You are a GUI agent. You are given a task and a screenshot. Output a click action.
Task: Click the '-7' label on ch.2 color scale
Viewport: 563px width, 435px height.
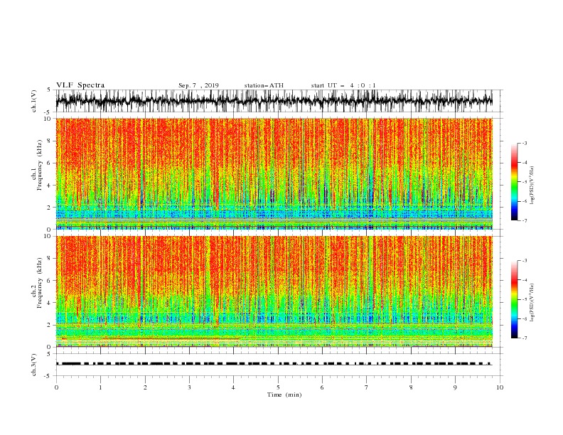(x=524, y=338)
